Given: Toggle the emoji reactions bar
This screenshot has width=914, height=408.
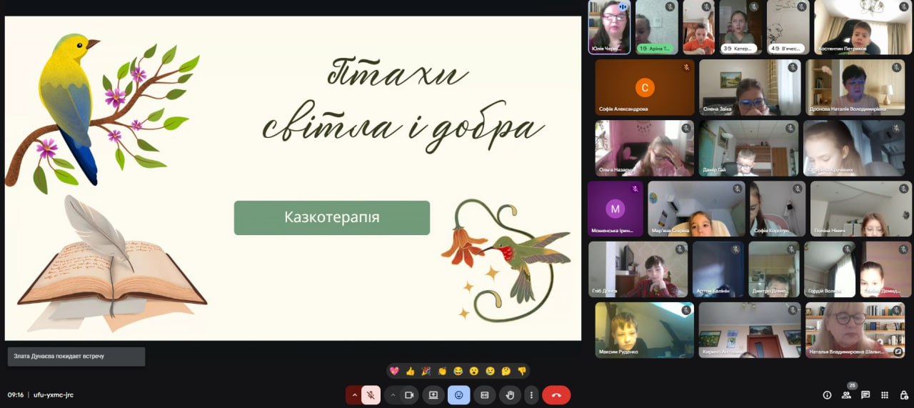Looking at the screenshot, I should [x=458, y=394].
